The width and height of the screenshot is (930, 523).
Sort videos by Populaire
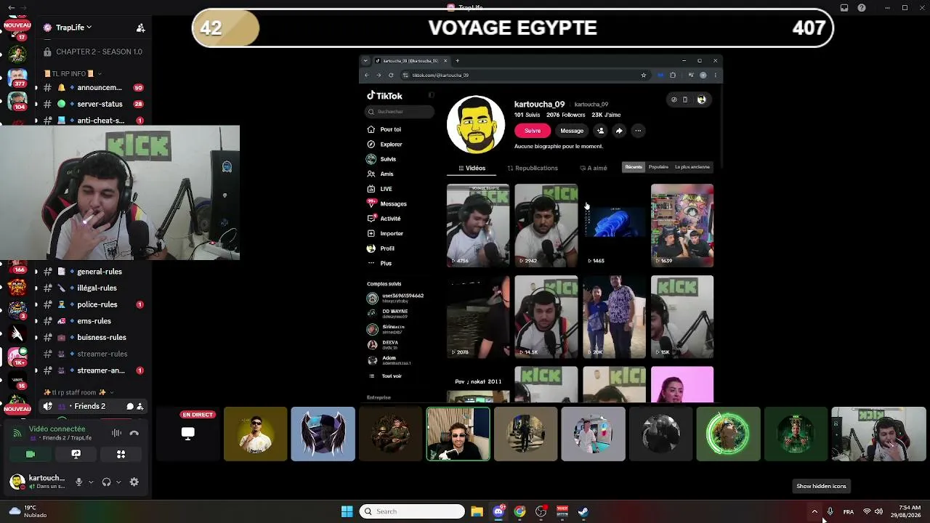[x=658, y=167]
